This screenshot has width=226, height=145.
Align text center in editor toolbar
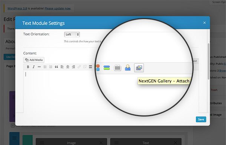point(68,67)
